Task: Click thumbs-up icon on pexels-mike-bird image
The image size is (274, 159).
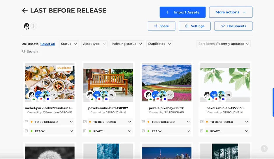Action: coord(92,99)
